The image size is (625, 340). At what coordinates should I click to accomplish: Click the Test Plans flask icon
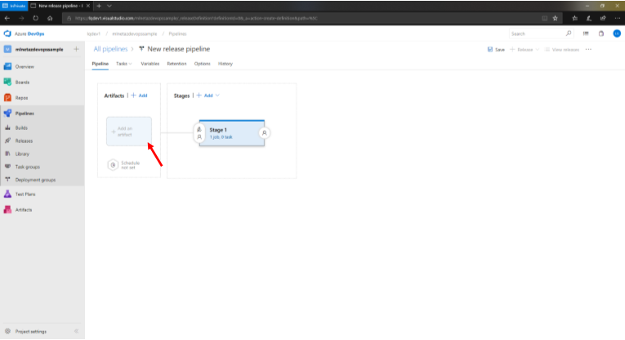tap(7, 195)
